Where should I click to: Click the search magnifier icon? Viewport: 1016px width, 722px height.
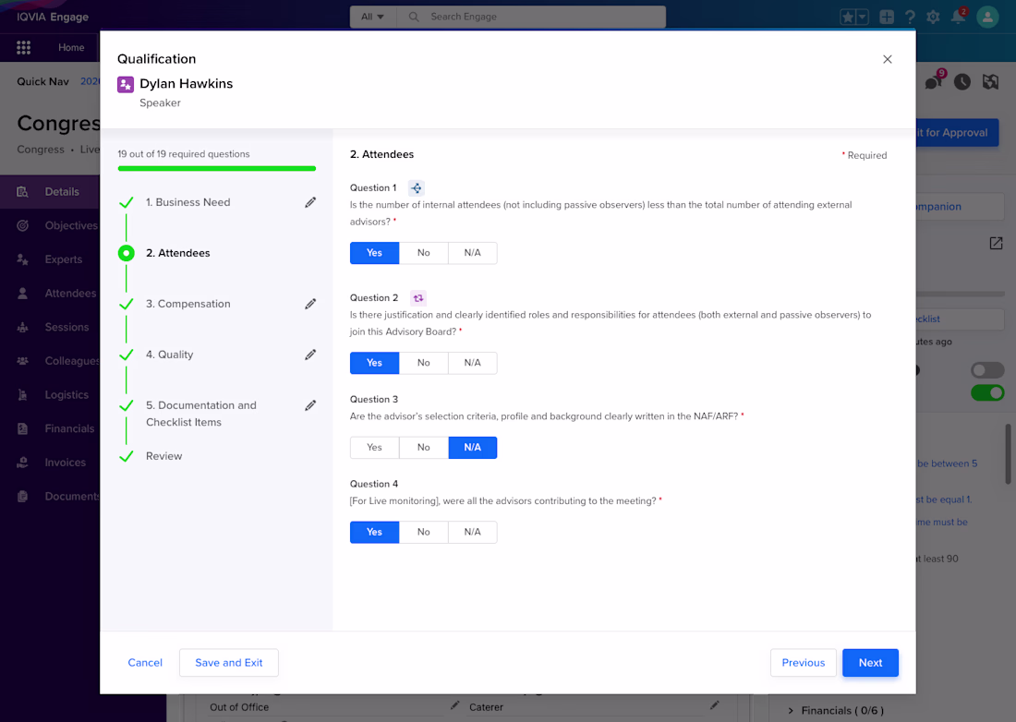(414, 17)
